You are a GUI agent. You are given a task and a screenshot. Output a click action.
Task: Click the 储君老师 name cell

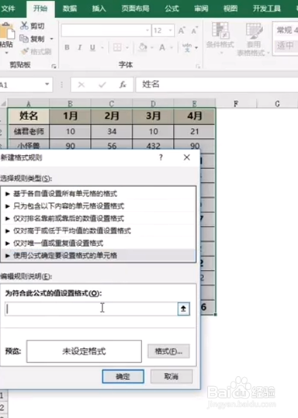(x=29, y=131)
